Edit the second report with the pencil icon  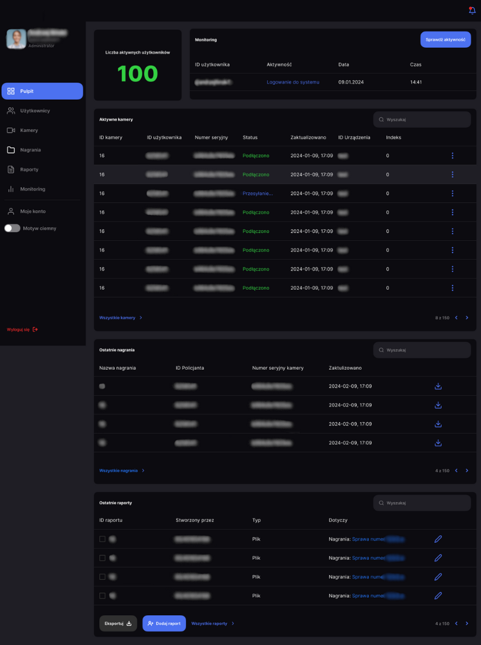coord(438,558)
